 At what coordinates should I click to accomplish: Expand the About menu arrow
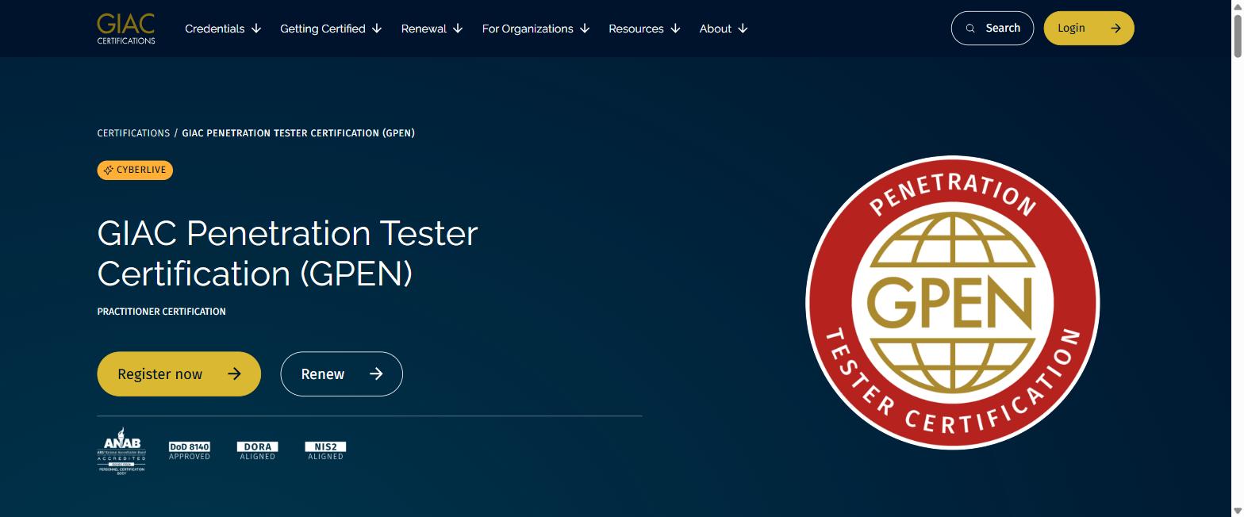(743, 29)
